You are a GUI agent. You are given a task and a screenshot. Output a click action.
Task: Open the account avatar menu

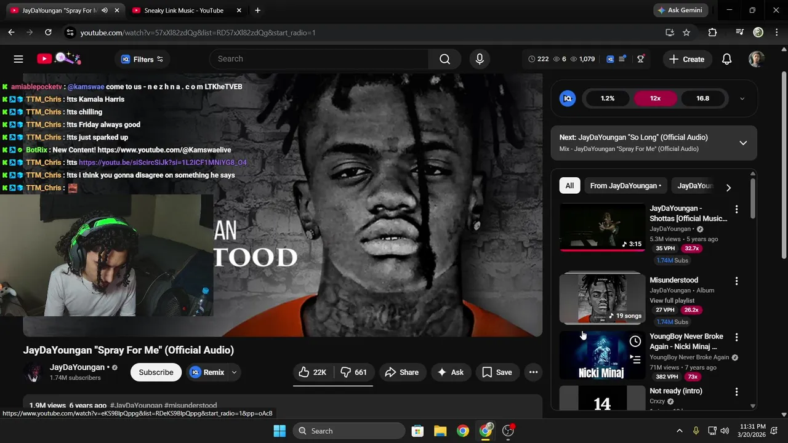[757, 59]
